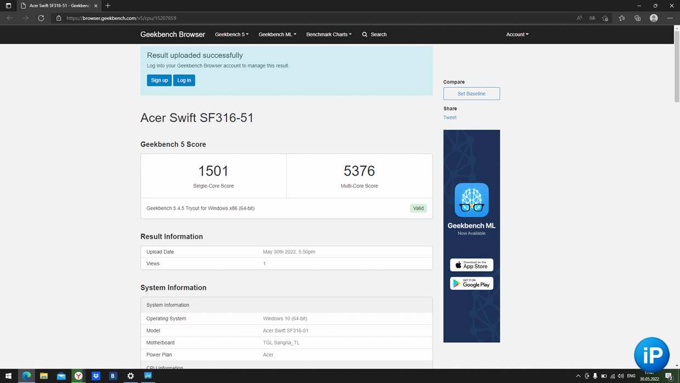The width and height of the screenshot is (680, 383).
Task: Add this page to favorites via star icon
Action: tap(605, 18)
